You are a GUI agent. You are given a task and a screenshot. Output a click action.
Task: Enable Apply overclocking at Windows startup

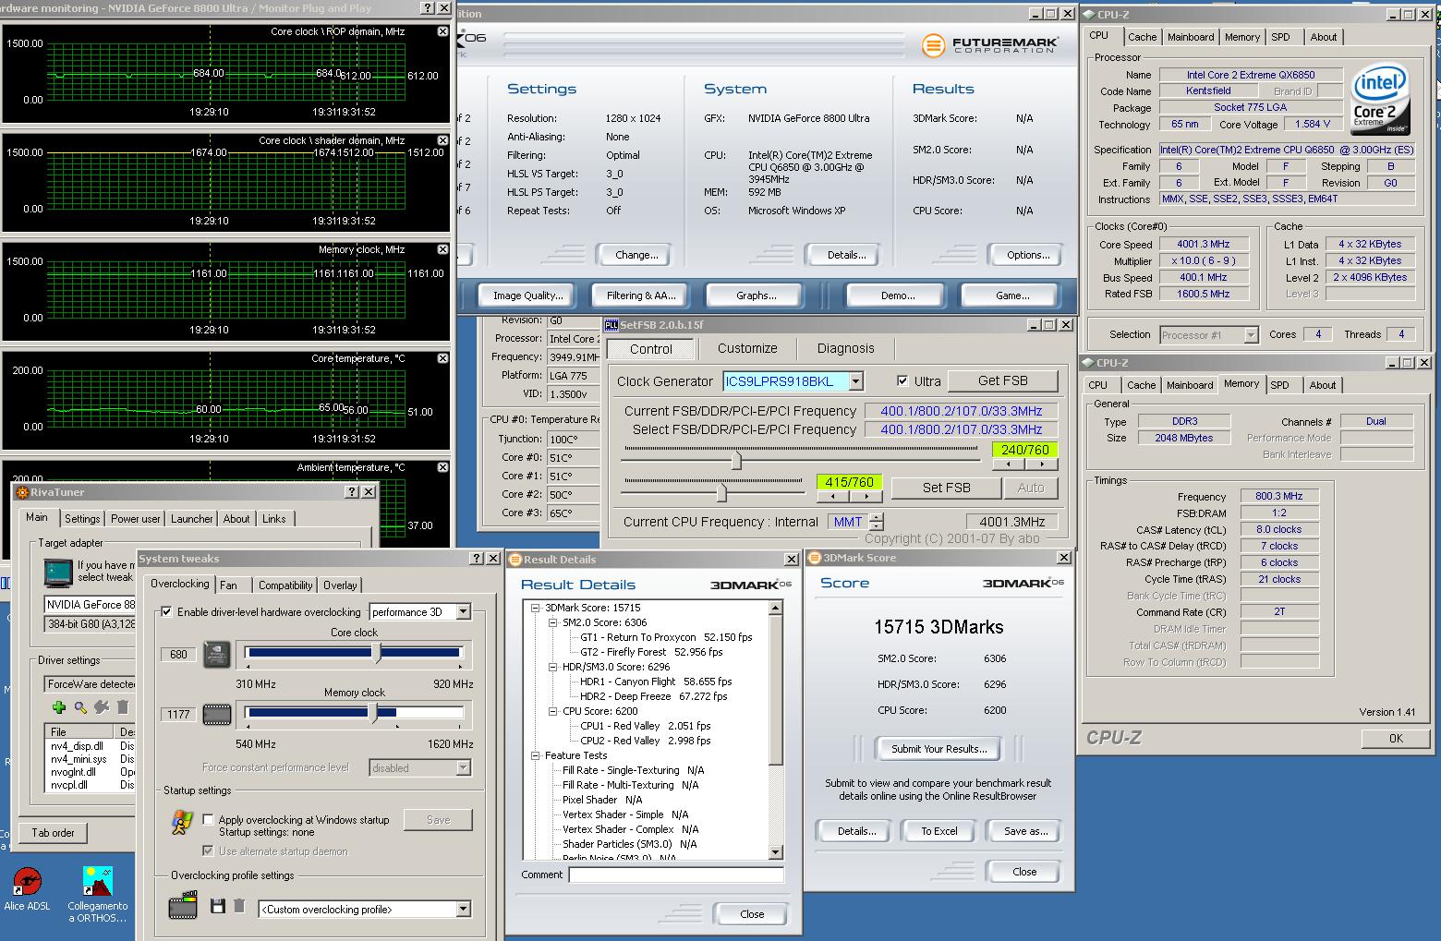pyautogui.click(x=209, y=819)
